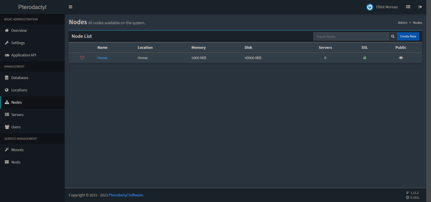The height and width of the screenshot is (202, 431).
Task: Click the Home location cell
Action: click(x=143, y=58)
